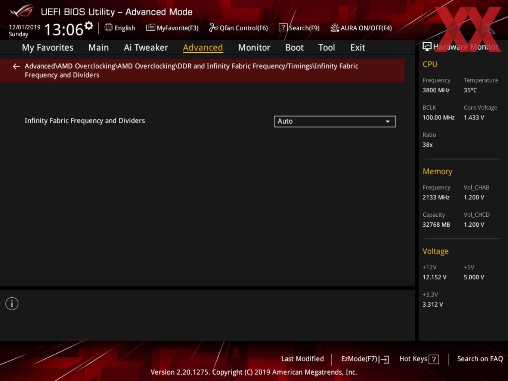Open My Favorites tab

coord(47,47)
